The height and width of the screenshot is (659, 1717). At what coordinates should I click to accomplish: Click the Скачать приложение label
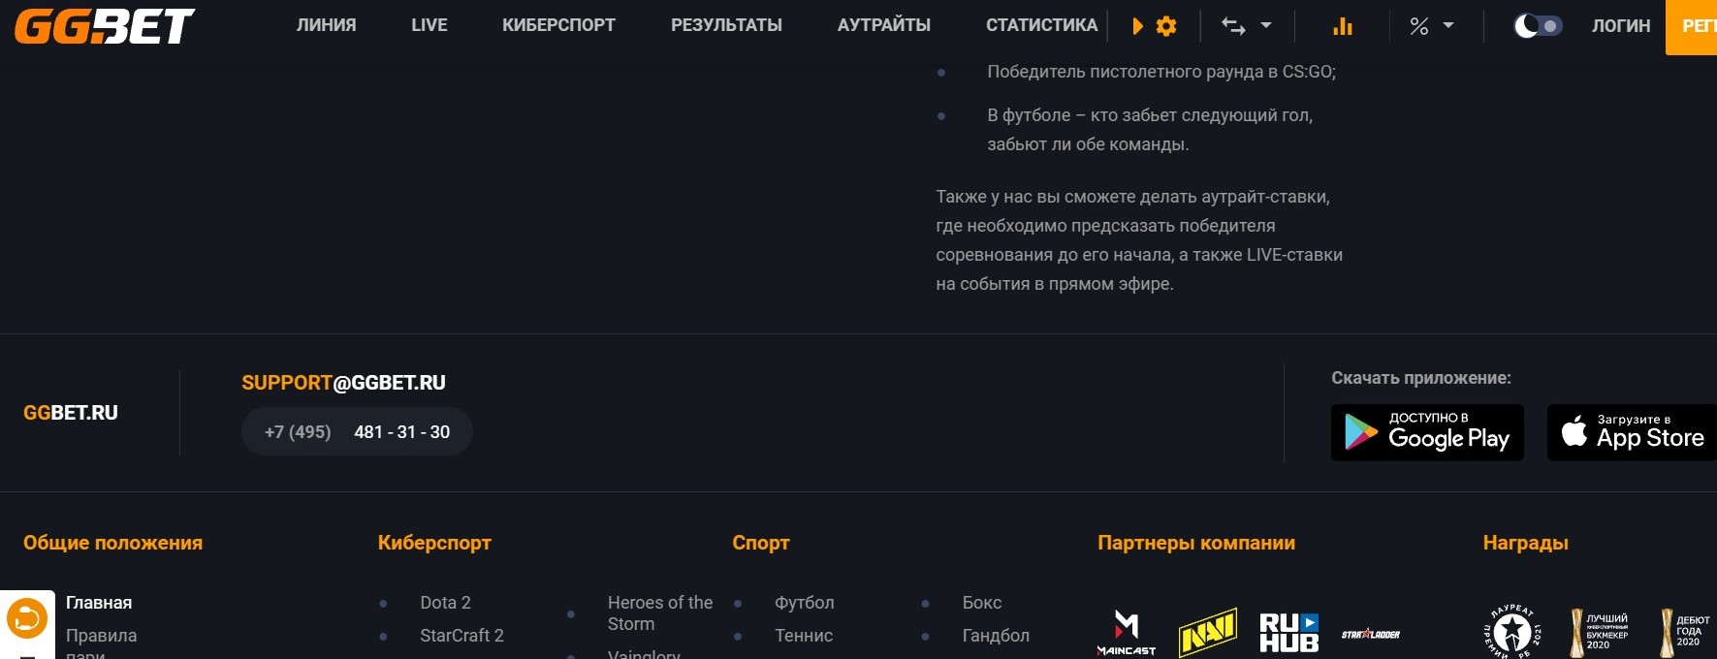pyautogui.click(x=1421, y=378)
